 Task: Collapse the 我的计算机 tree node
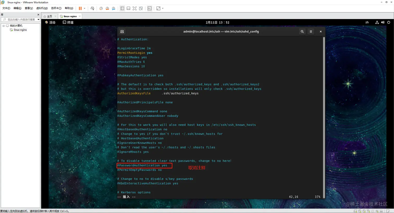(4, 26)
